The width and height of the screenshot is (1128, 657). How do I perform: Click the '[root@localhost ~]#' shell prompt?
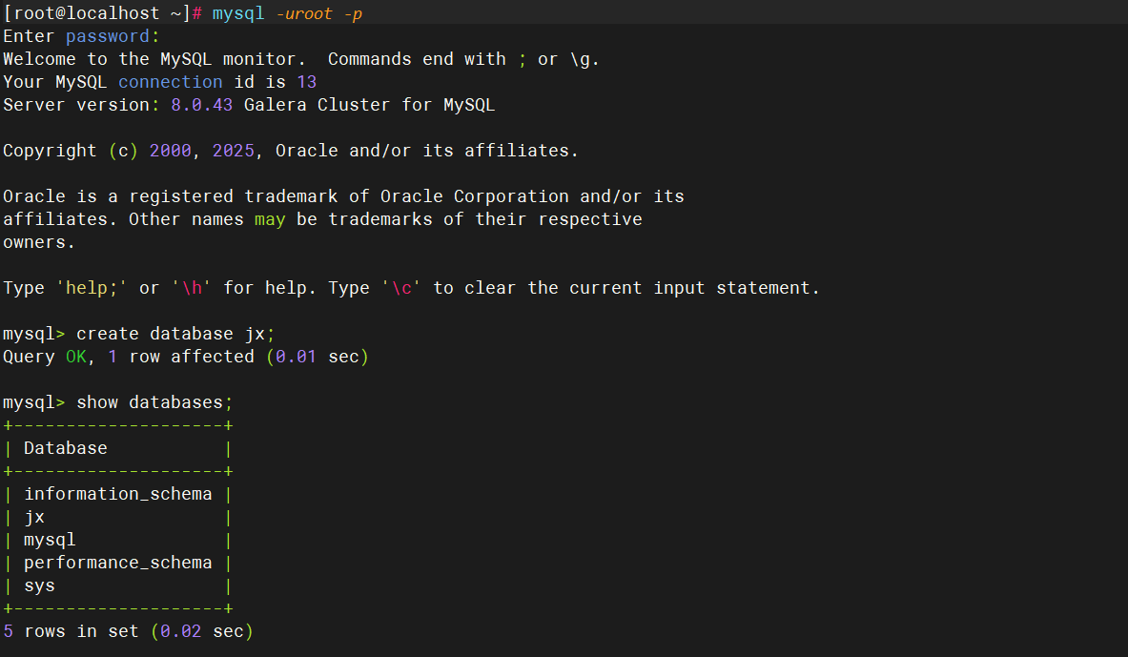(x=103, y=13)
